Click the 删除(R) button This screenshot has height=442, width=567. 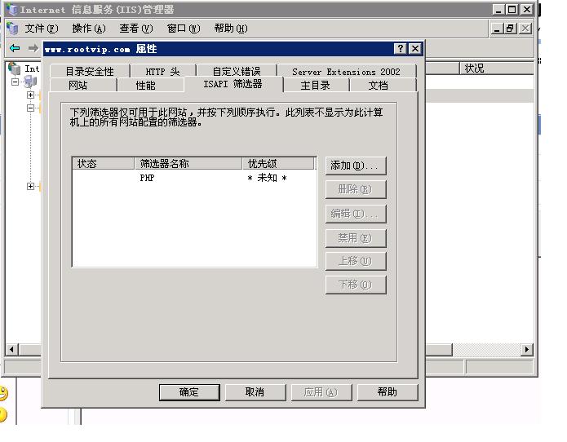coord(356,189)
